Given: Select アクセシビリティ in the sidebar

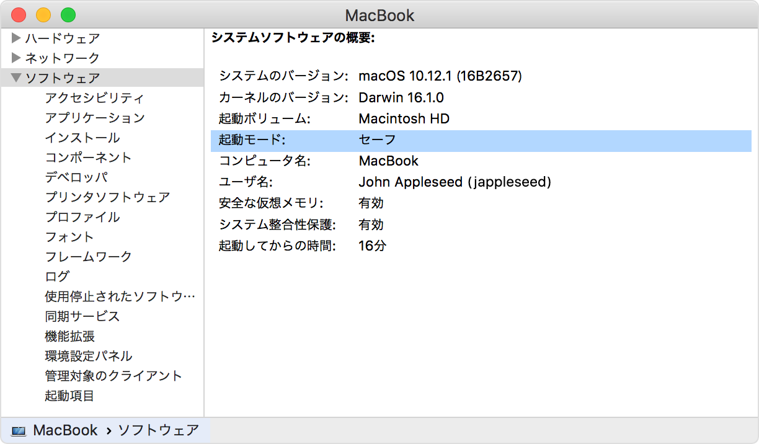Looking at the screenshot, I should click(94, 98).
